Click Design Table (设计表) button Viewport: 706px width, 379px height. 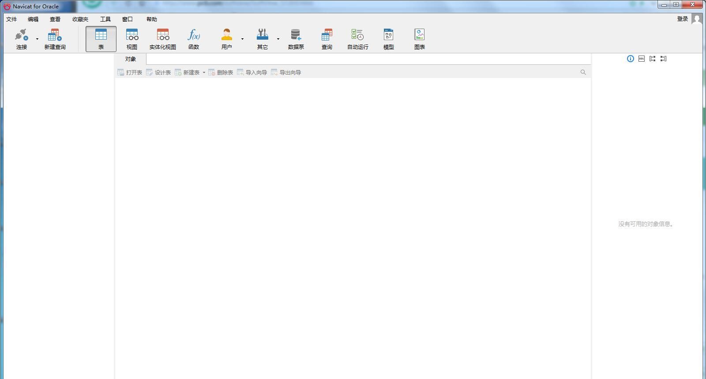coord(158,72)
